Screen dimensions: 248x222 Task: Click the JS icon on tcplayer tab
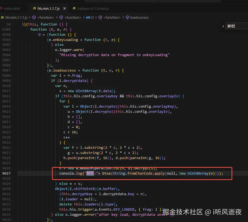click(74, 8)
